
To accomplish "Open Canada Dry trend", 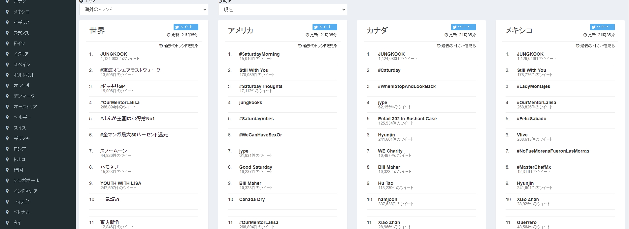I will coord(252,199).
